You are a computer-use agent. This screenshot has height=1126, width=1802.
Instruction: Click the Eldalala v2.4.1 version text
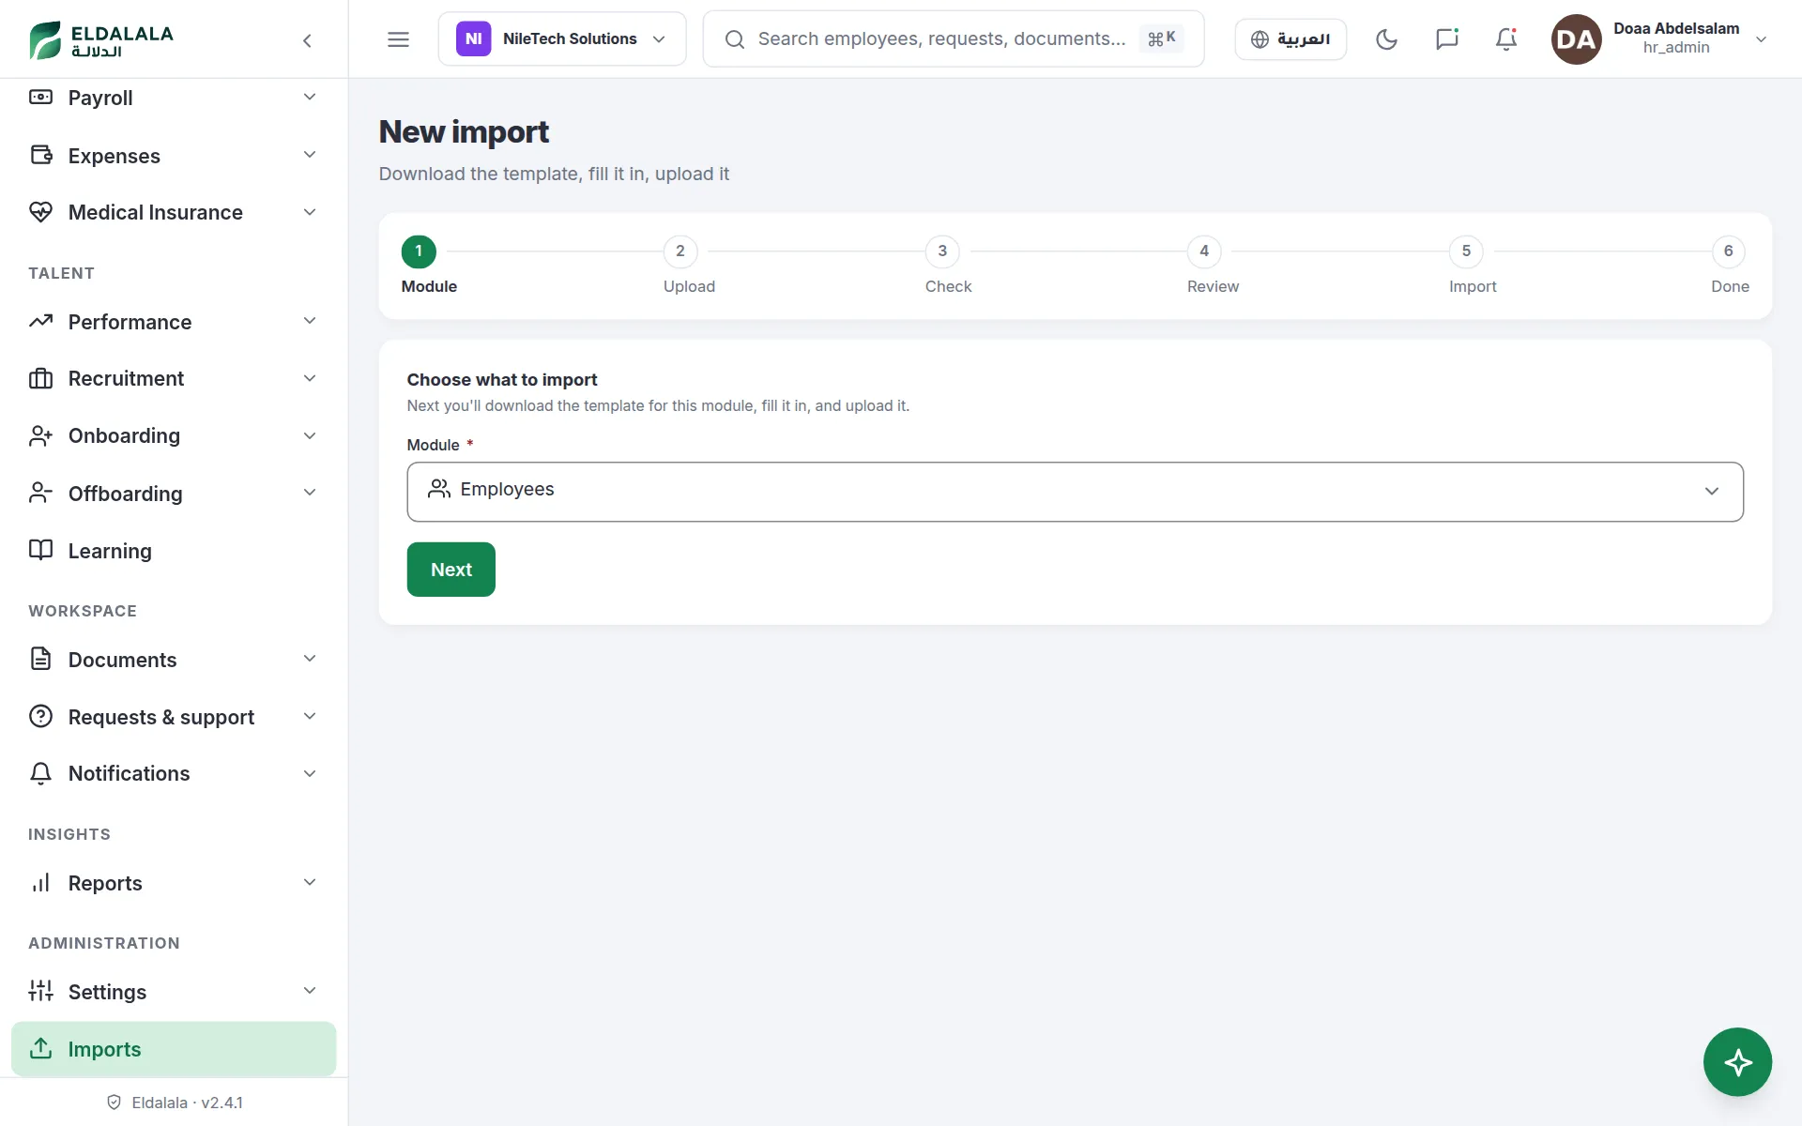(187, 1103)
